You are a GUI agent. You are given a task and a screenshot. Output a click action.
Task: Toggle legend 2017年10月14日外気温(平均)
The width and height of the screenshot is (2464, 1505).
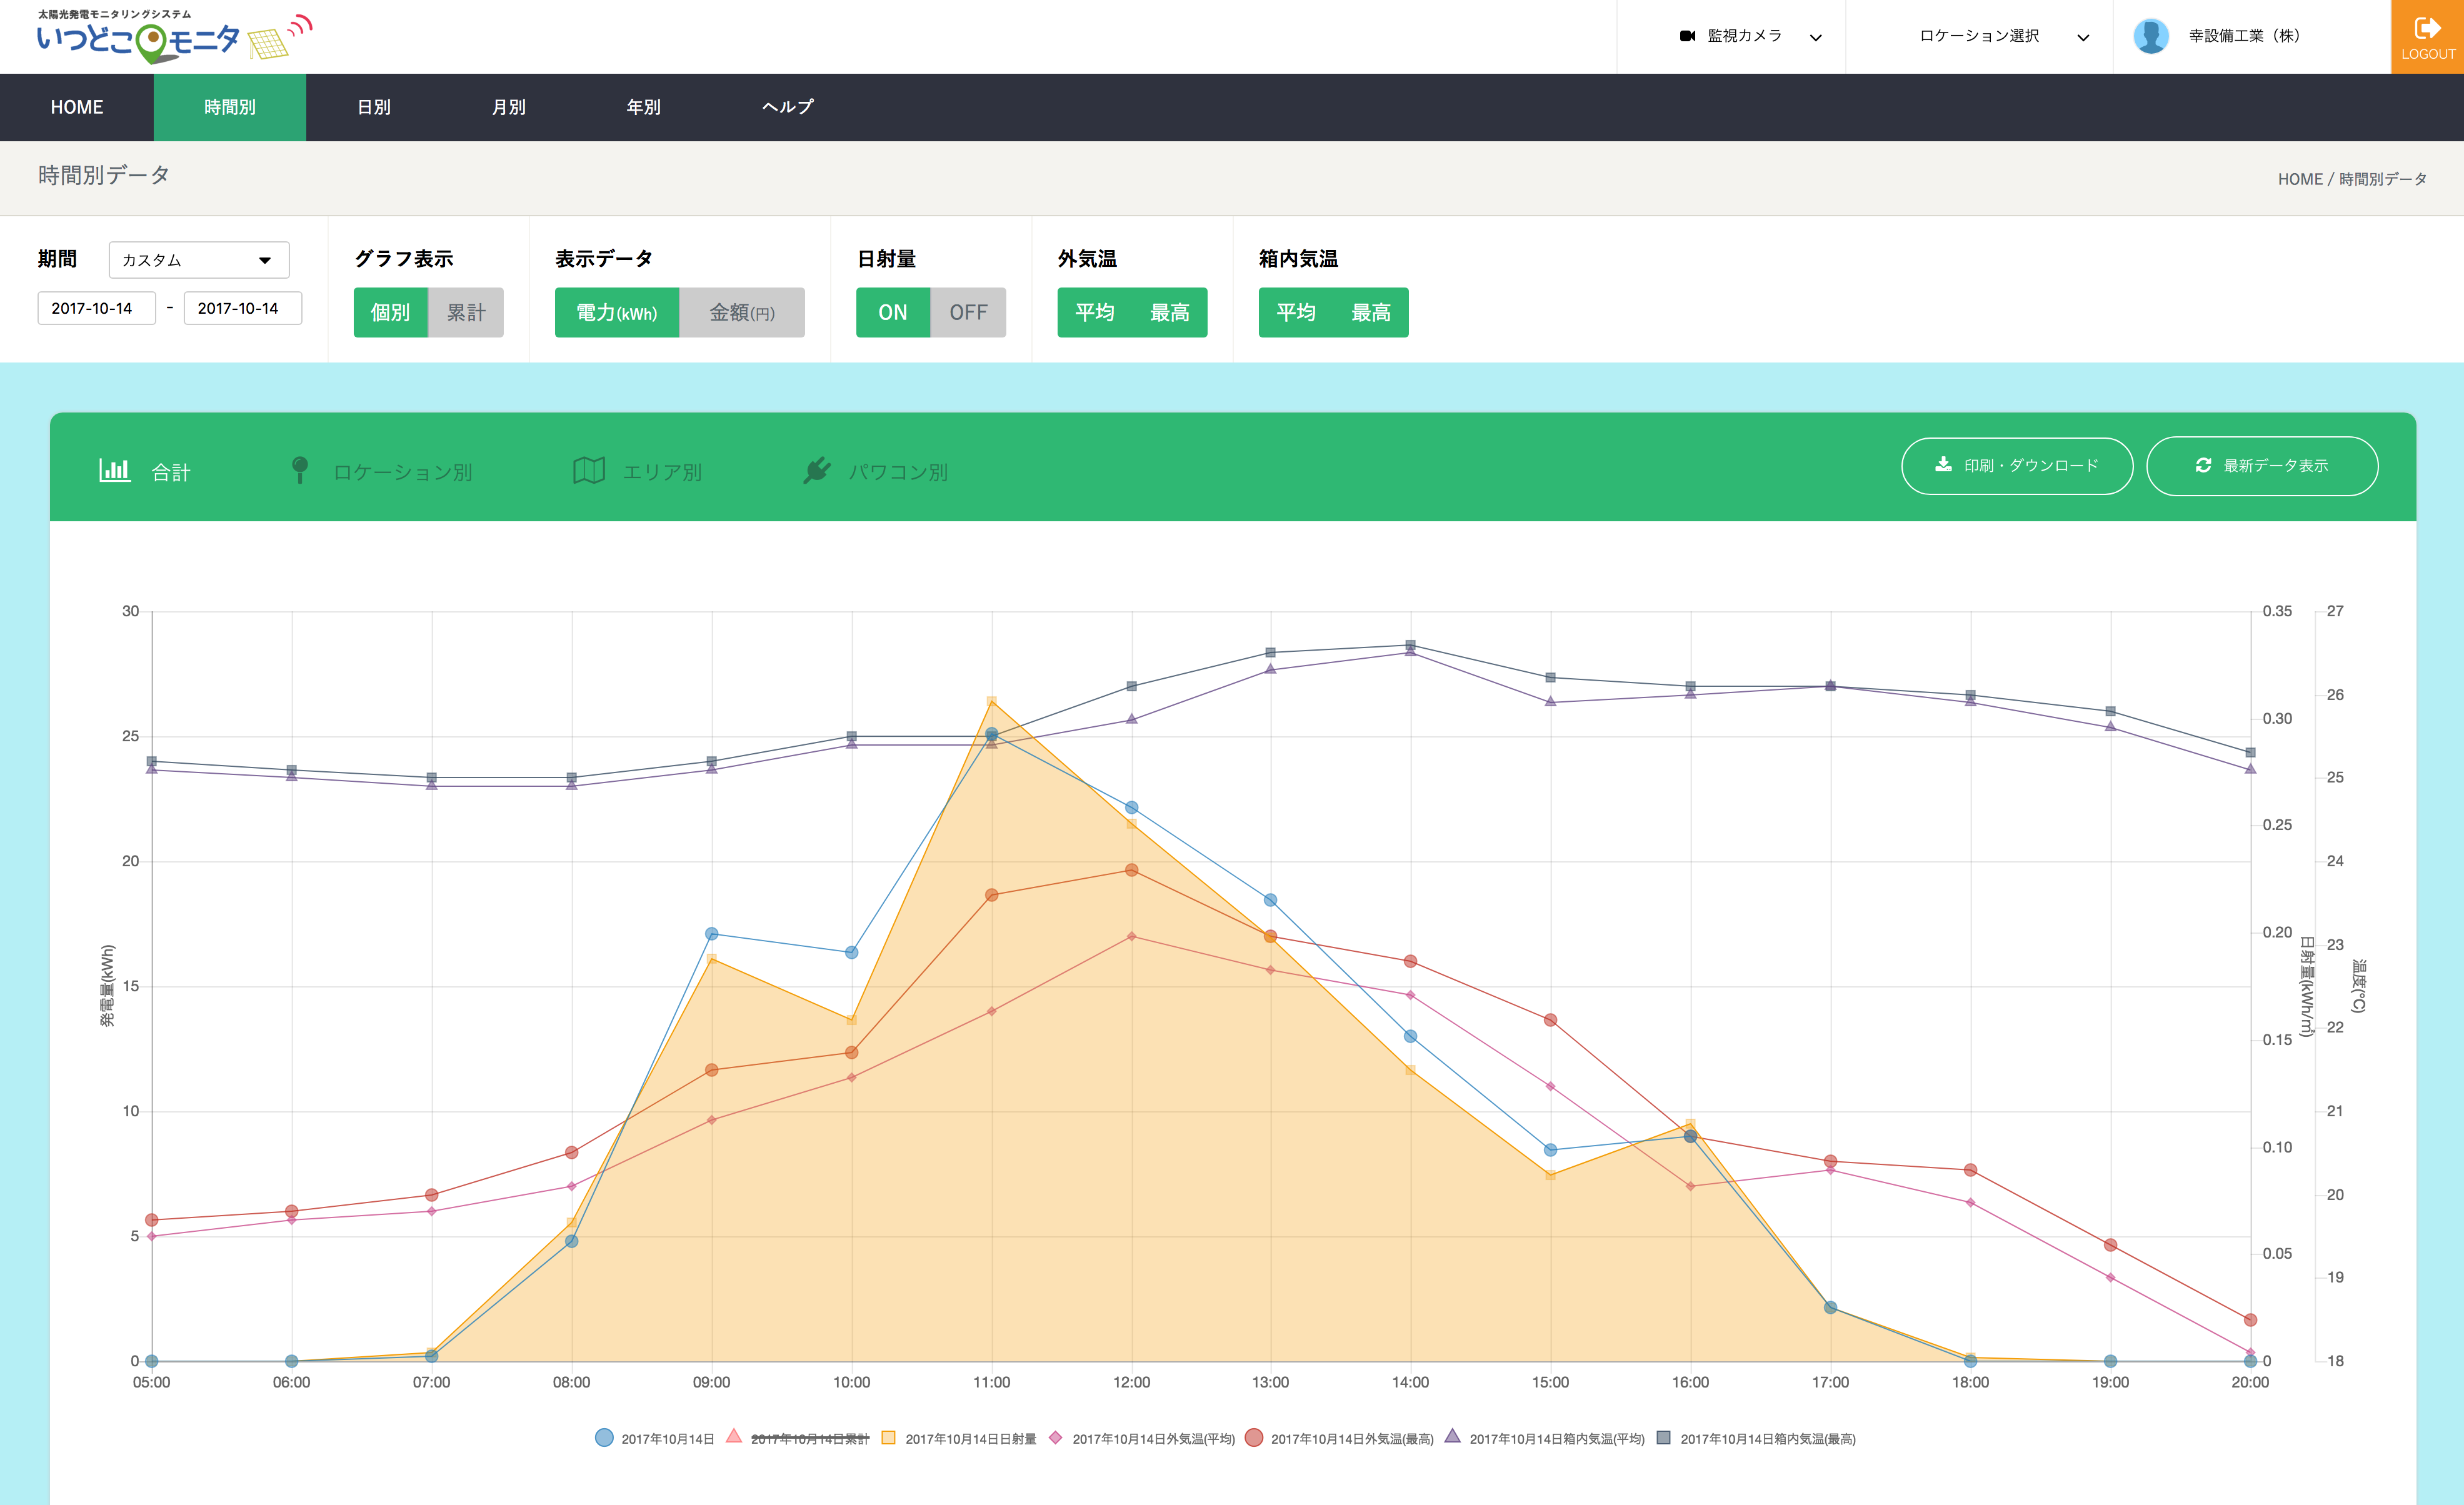click(1141, 1438)
